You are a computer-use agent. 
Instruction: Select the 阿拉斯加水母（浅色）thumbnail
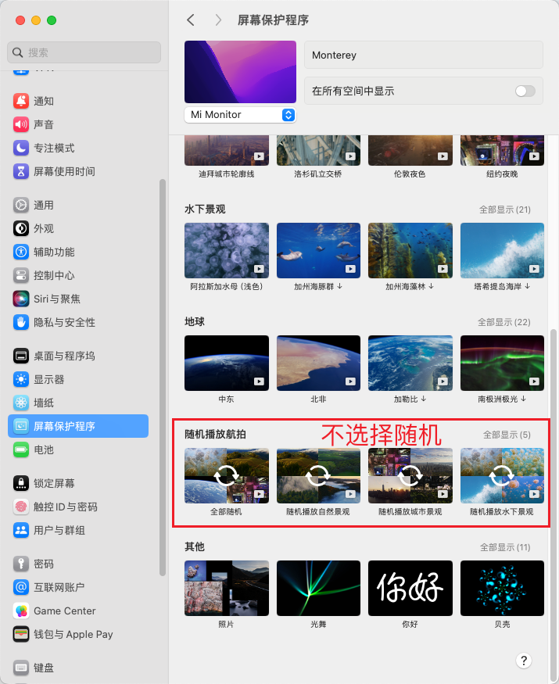(x=227, y=250)
